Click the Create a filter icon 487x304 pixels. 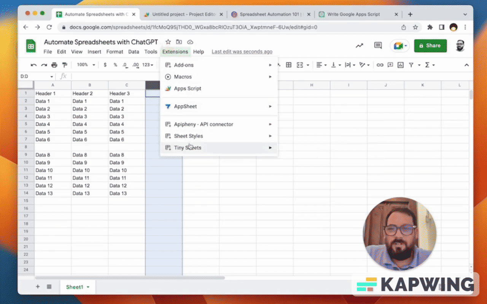(411, 65)
